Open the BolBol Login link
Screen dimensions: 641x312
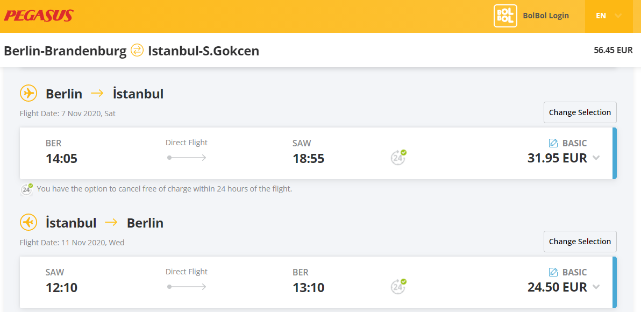(x=546, y=16)
